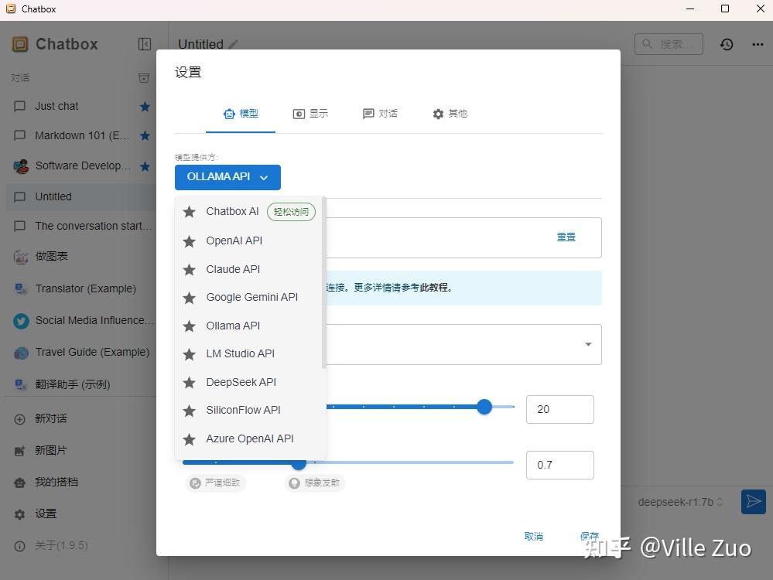Toggle the star next to Claude API
The height and width of the screenshot is (580, 773).
point(188,269)
